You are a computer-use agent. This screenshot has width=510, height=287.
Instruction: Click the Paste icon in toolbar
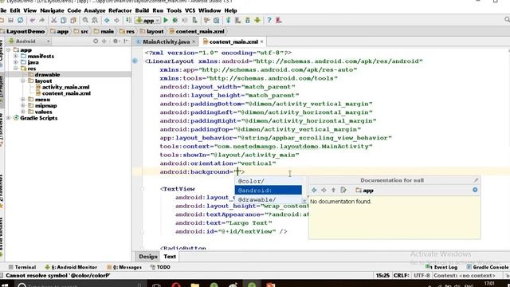pyautogui.click(x=73, y=21)
